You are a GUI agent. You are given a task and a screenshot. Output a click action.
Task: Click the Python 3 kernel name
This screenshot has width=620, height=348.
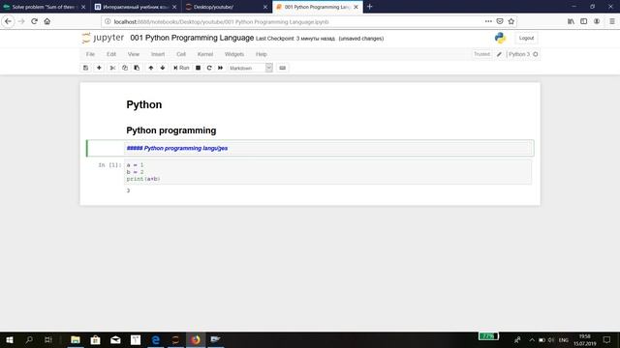pyautogui.click(x=519, y=54)
